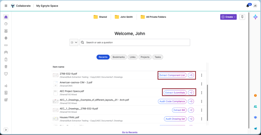The width and height of the screenshot is (261, 135).
Task: Open file 2766-E02-9.pdf
Action: point(68,74)
